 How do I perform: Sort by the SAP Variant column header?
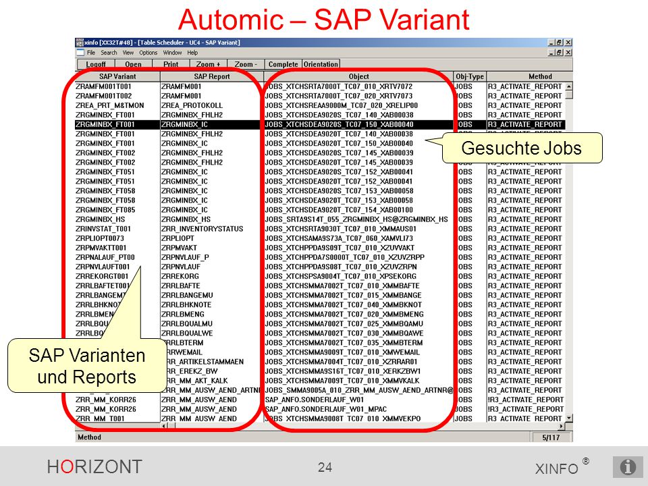(117, 76)
